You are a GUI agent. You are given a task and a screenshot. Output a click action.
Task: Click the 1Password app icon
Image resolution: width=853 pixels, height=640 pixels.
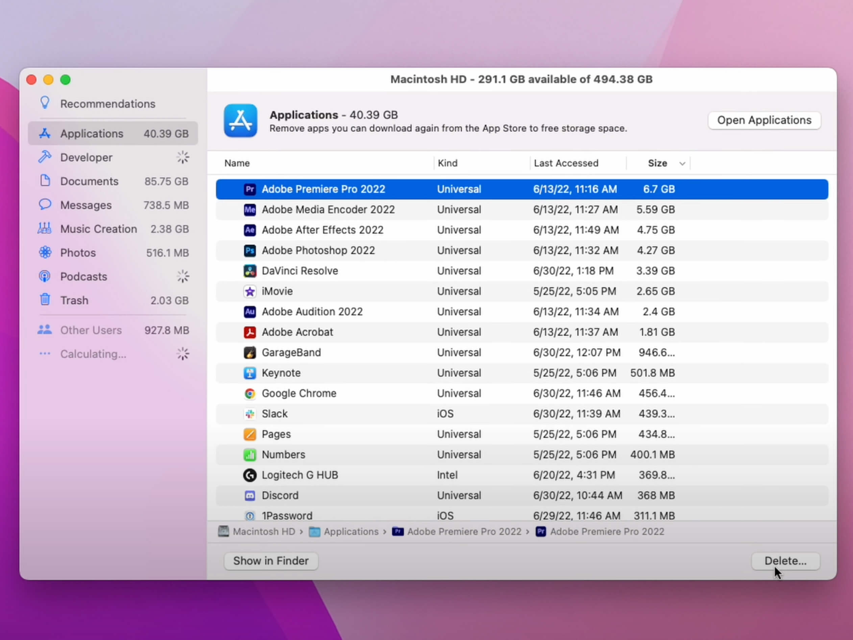pyautogui.click(x=250, y=516)
